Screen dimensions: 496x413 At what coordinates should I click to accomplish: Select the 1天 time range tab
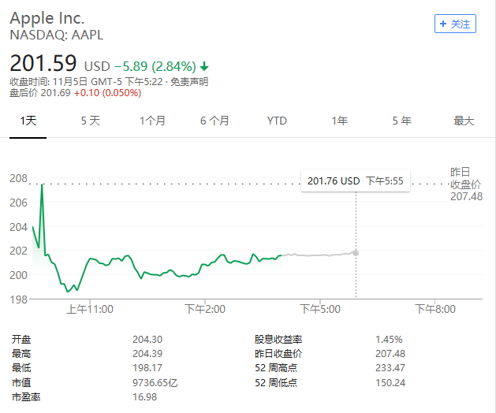pos(28,121)
